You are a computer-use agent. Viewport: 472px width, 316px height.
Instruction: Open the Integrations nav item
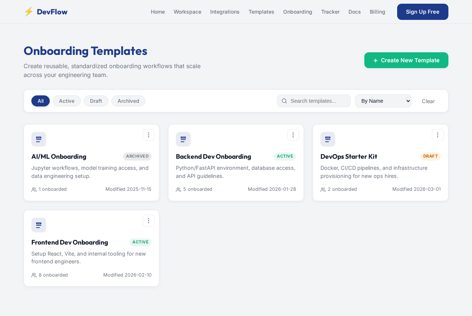tap(225, 12)
